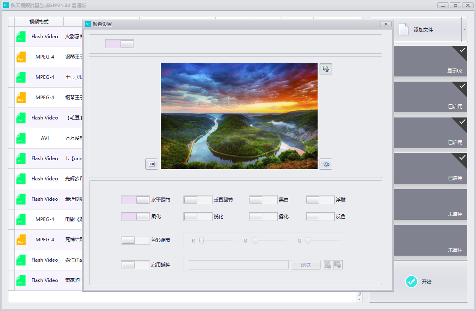Click the 浏览 button
The width and height of the screenshot is (476, 311).
tap(306, 265)
